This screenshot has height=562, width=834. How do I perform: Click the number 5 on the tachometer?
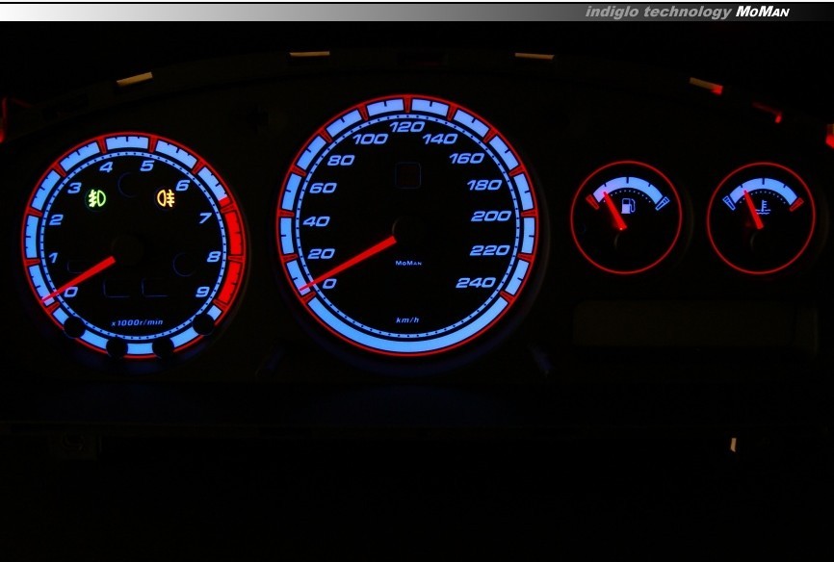(x=146, y=166)
